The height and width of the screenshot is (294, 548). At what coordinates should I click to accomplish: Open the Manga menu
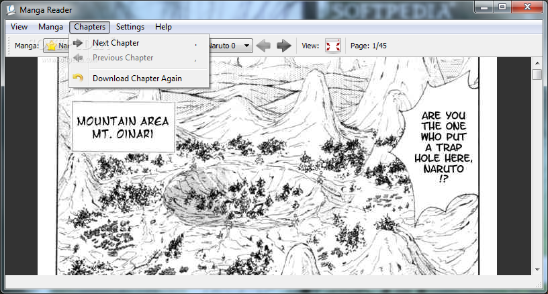50,27
